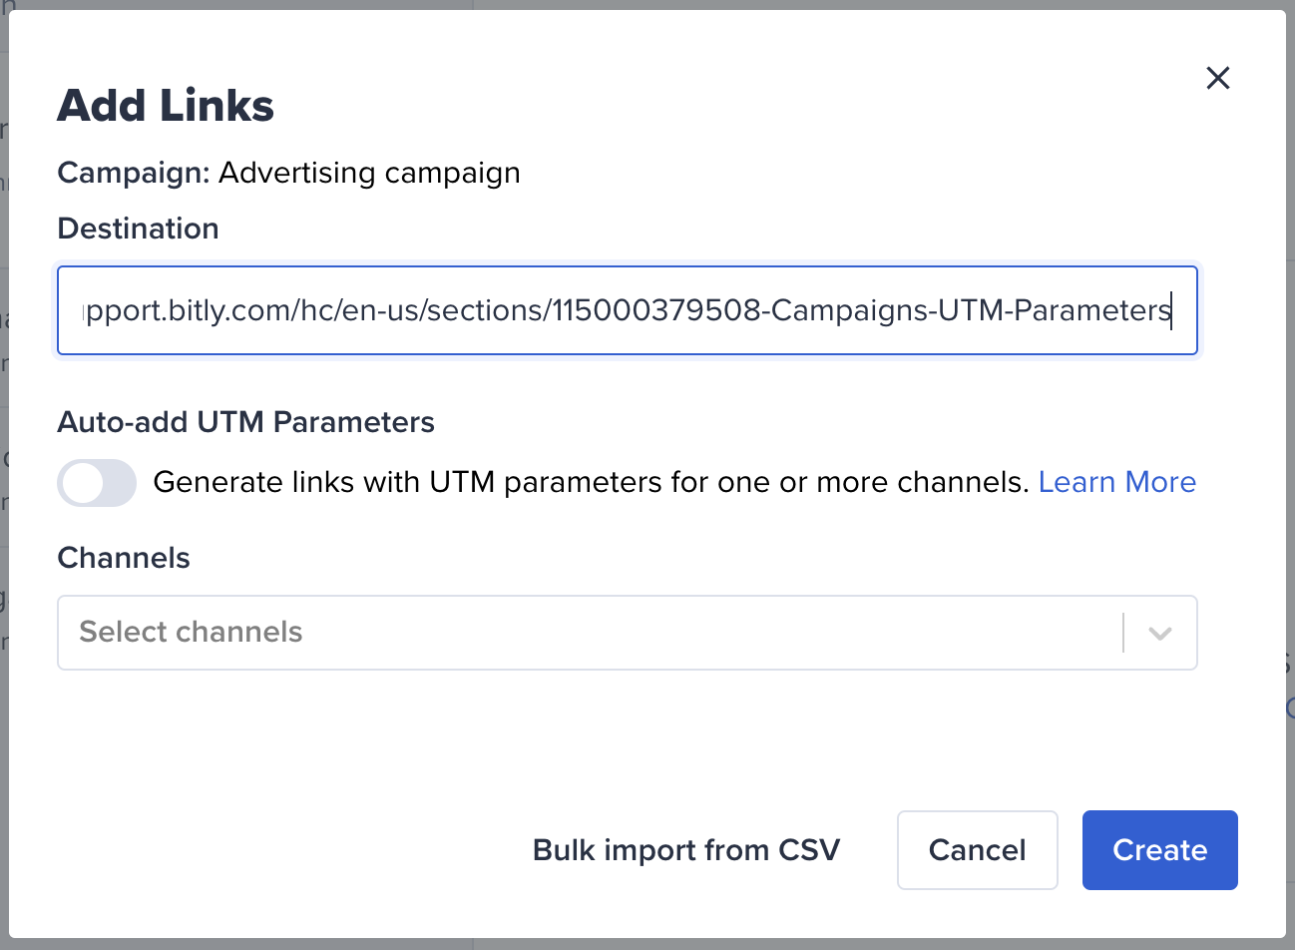Close the Add Links dialog

1217,78
